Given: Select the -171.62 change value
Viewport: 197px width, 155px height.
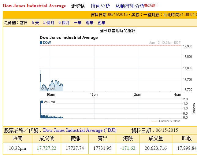Looking at the screenshot, I should click(x=128, y=148).
